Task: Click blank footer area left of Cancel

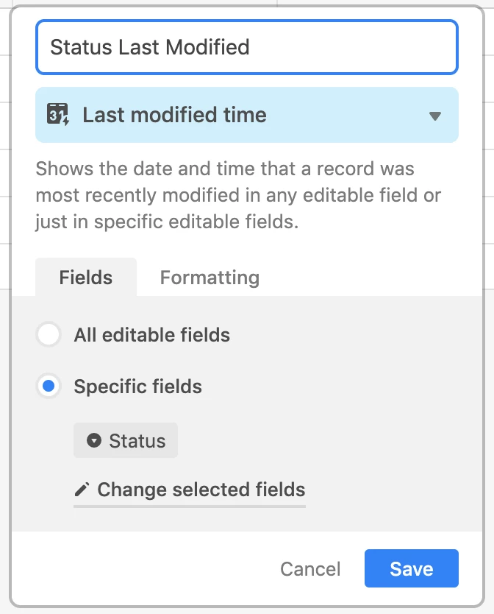Action: coord(147,569)
